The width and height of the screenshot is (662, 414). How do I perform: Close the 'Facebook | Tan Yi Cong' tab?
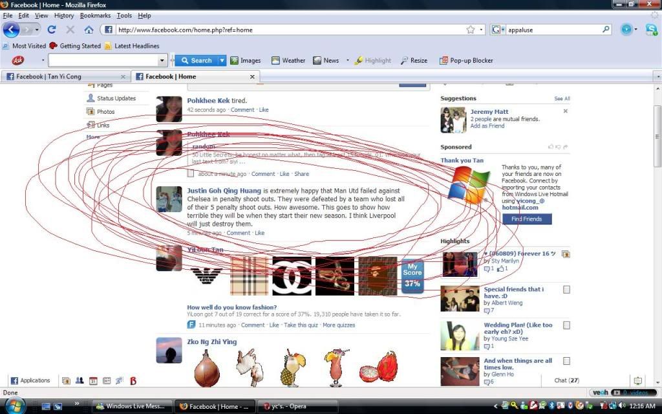pos(123,77)
